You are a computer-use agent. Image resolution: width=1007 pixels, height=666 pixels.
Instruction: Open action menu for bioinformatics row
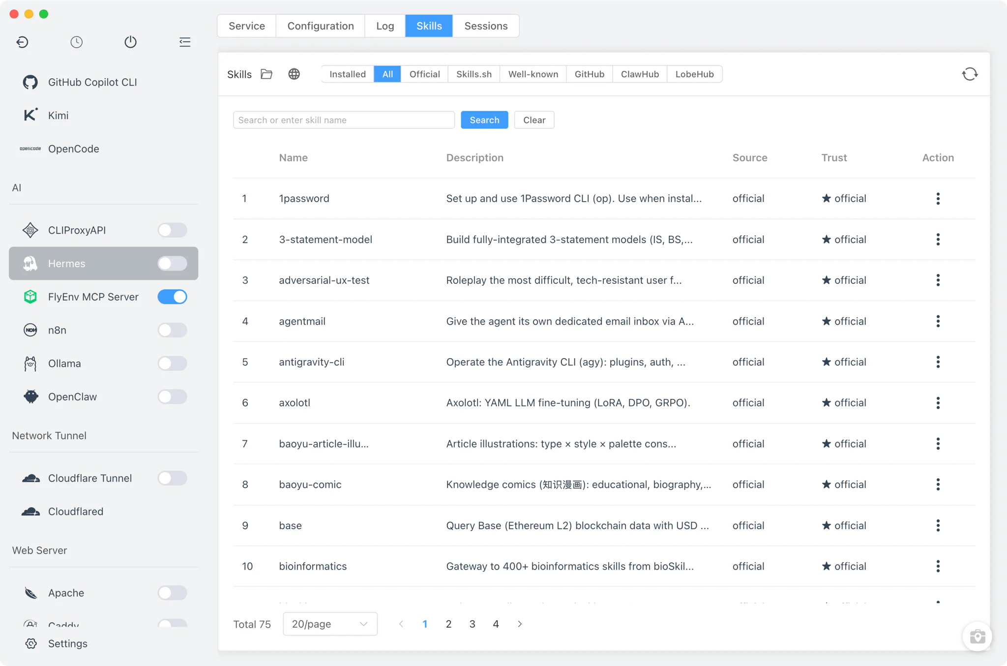click(x=938, y=566)
